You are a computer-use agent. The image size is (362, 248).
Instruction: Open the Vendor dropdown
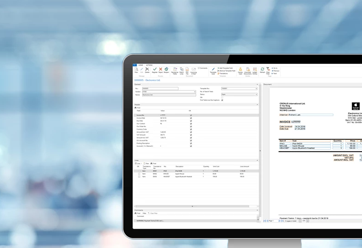point(195,92)
